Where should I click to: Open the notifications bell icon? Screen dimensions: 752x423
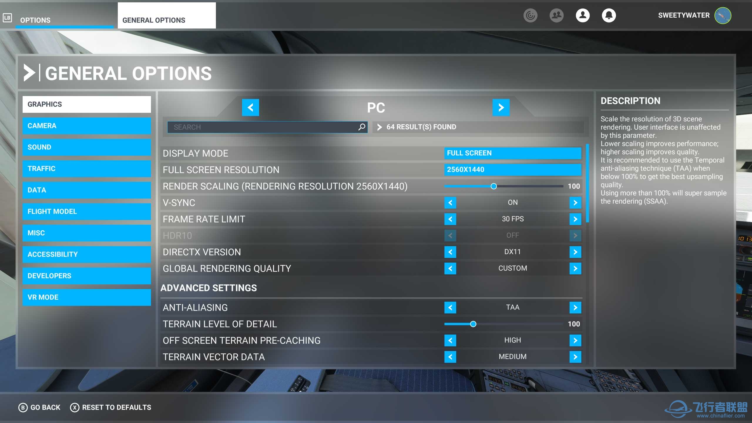609,15
